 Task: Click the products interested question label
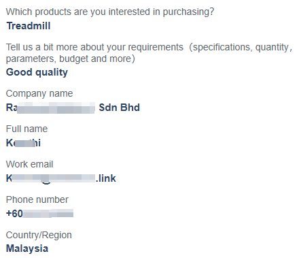coord(110,12)
